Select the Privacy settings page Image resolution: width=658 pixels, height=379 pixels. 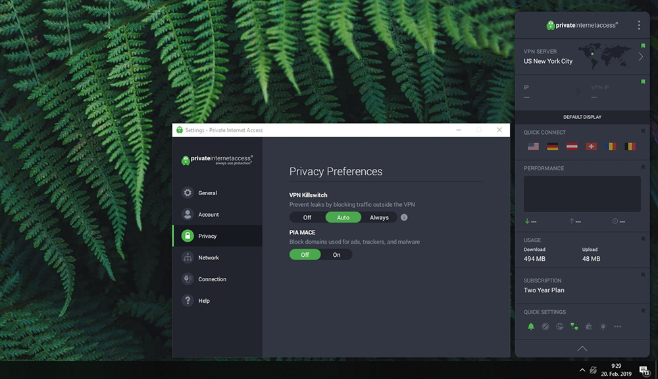(x=217, y=236)
